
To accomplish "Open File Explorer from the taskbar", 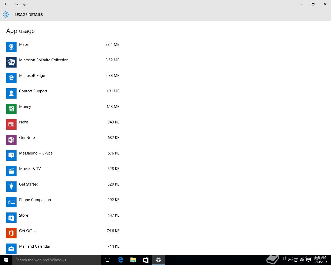I will (133, 260).
